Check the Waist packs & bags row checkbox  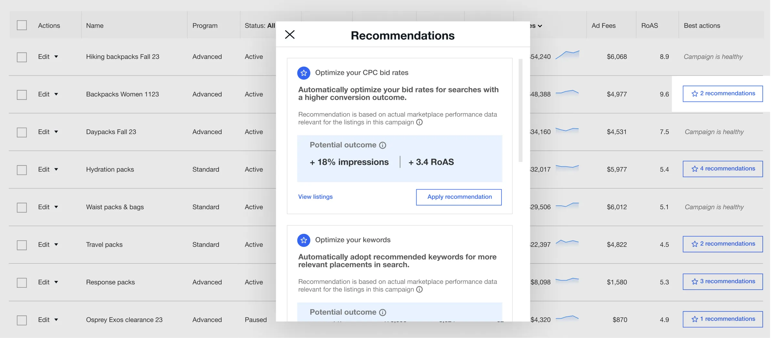point(22,207)
